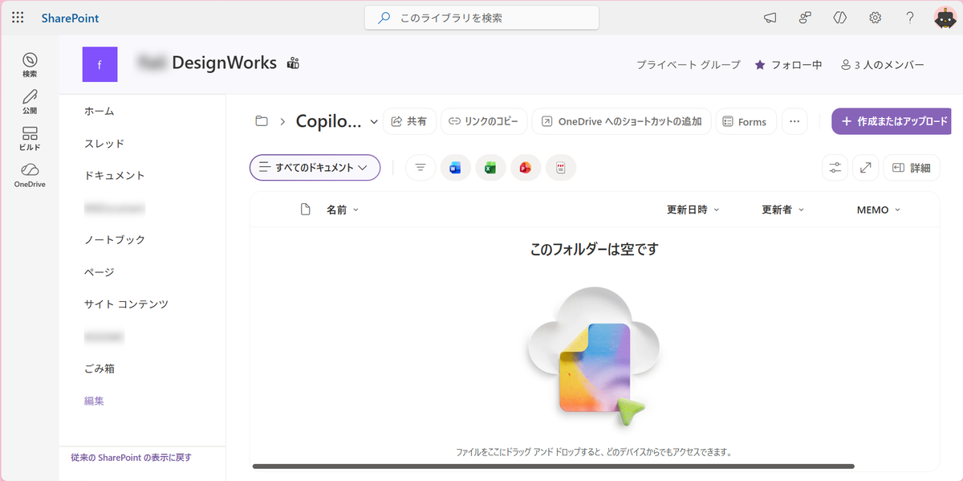The width and height of the screenshot is (963, 481).
Task: Filter by PowerPoint files icon
Action: tap(526, 168)
